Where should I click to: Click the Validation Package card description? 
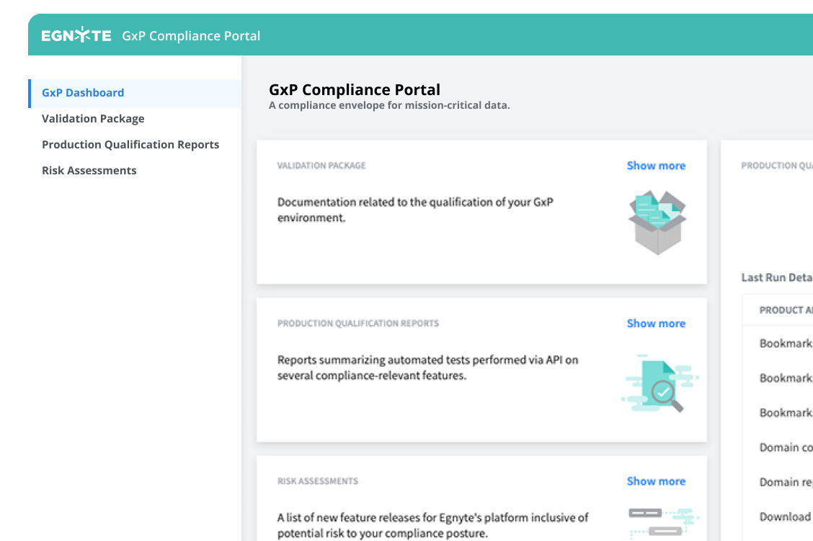tap(415, 210)
